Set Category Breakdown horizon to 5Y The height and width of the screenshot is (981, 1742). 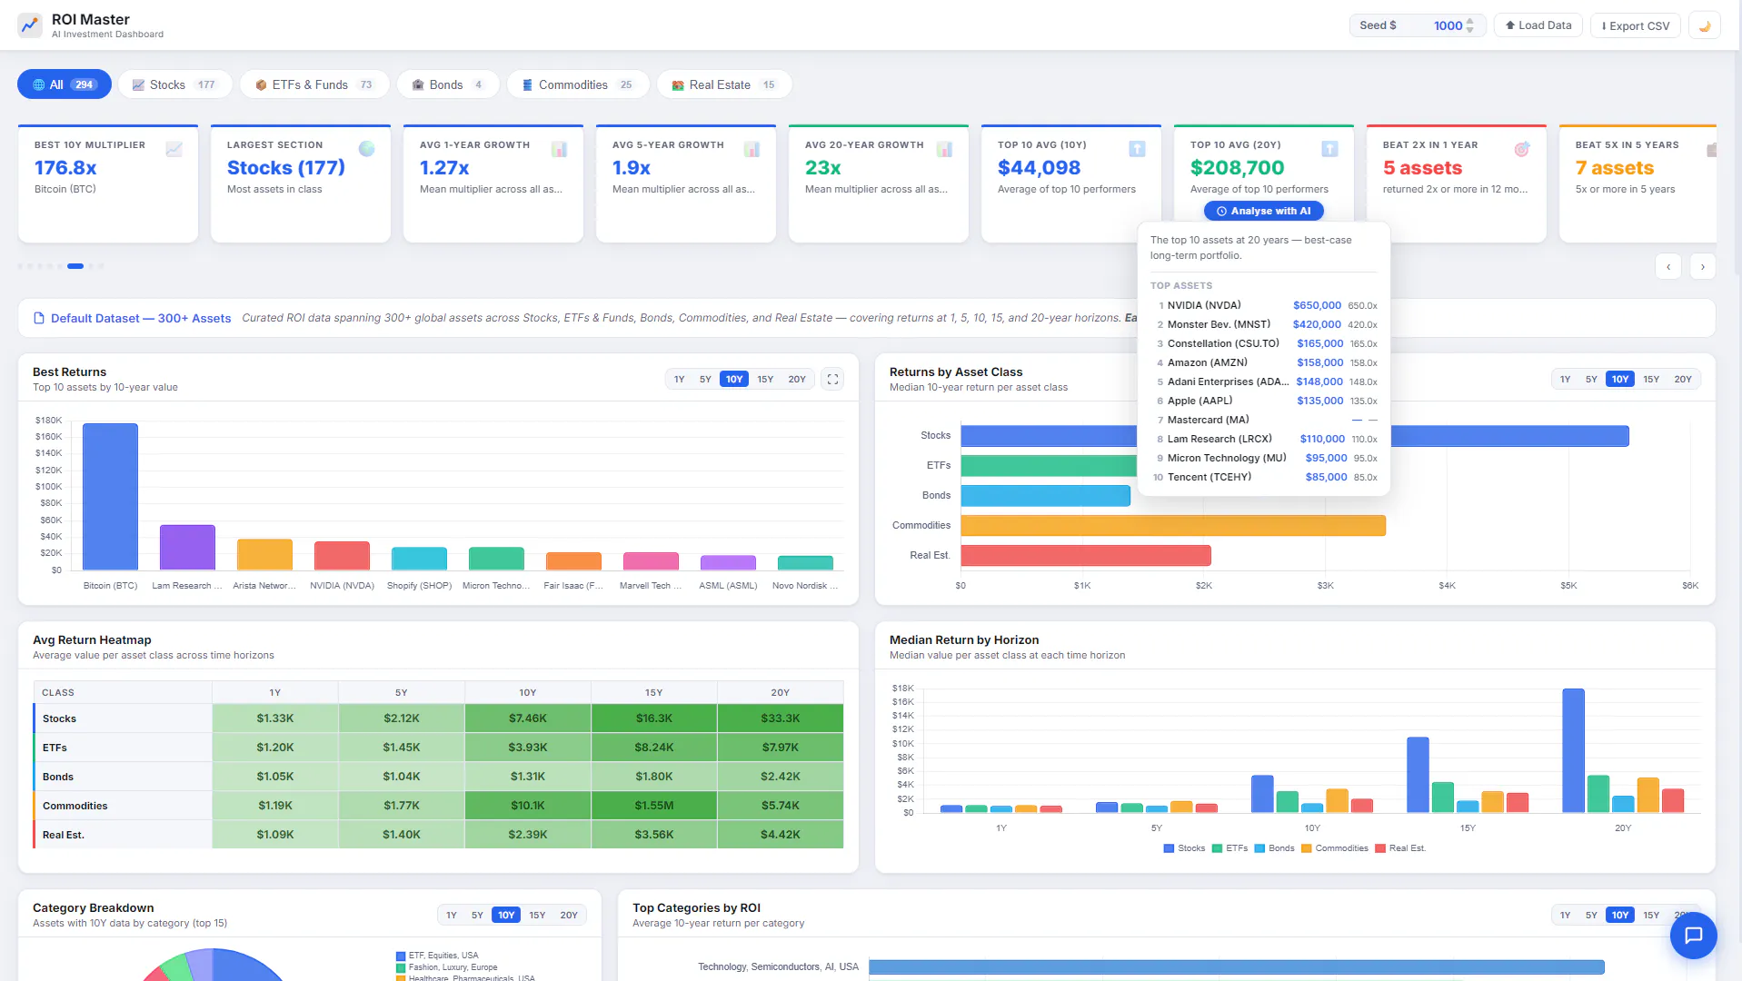point(477,915)
